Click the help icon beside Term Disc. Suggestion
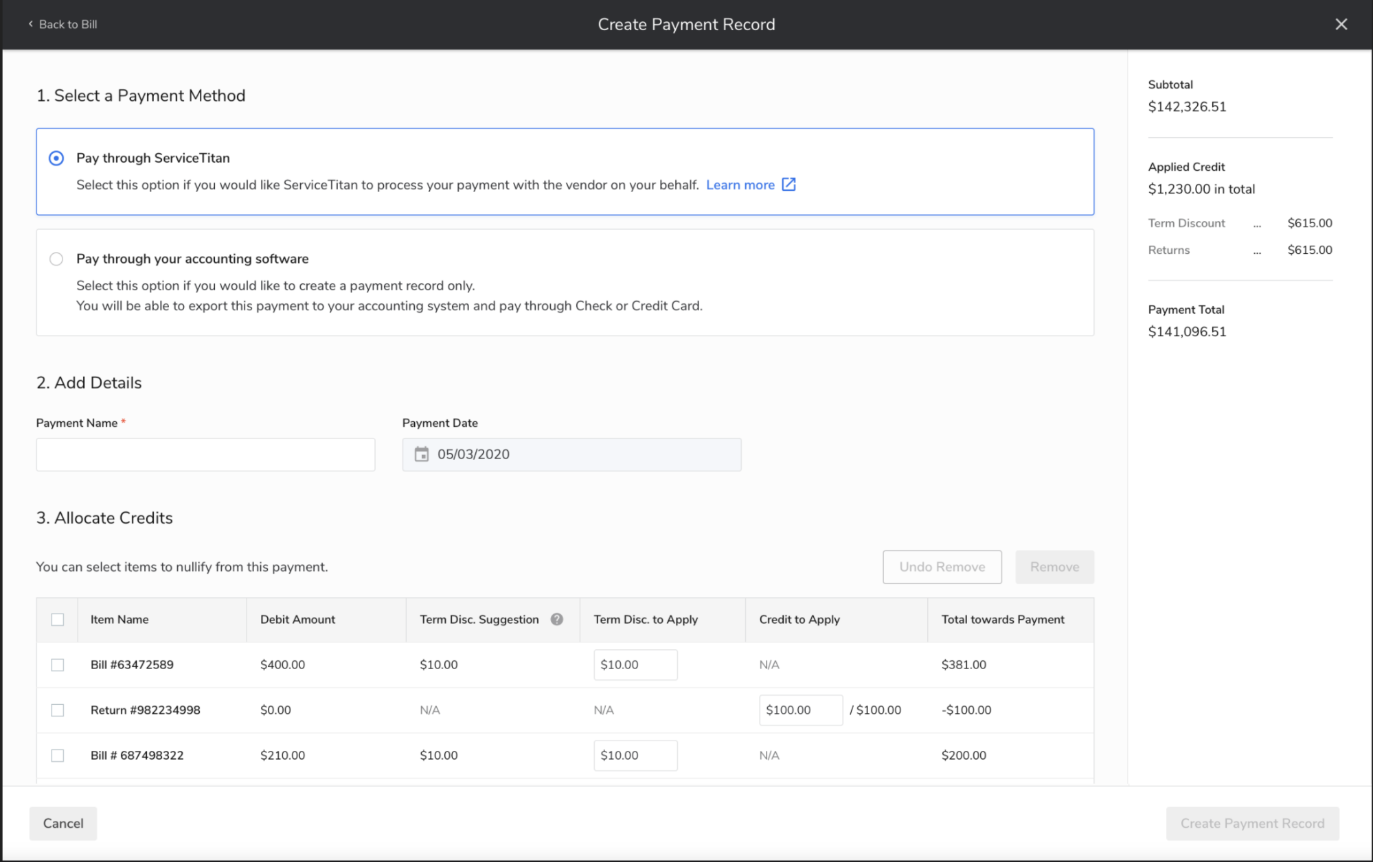The image size is (1373, 862). (558, 619)
